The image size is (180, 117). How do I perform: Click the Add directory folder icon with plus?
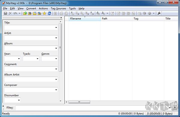point(30,13)
